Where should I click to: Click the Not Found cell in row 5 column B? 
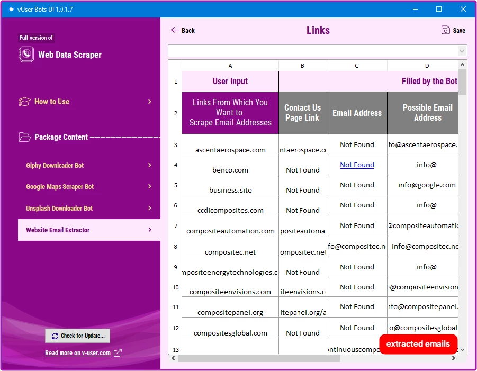click(x=303, y=185)
